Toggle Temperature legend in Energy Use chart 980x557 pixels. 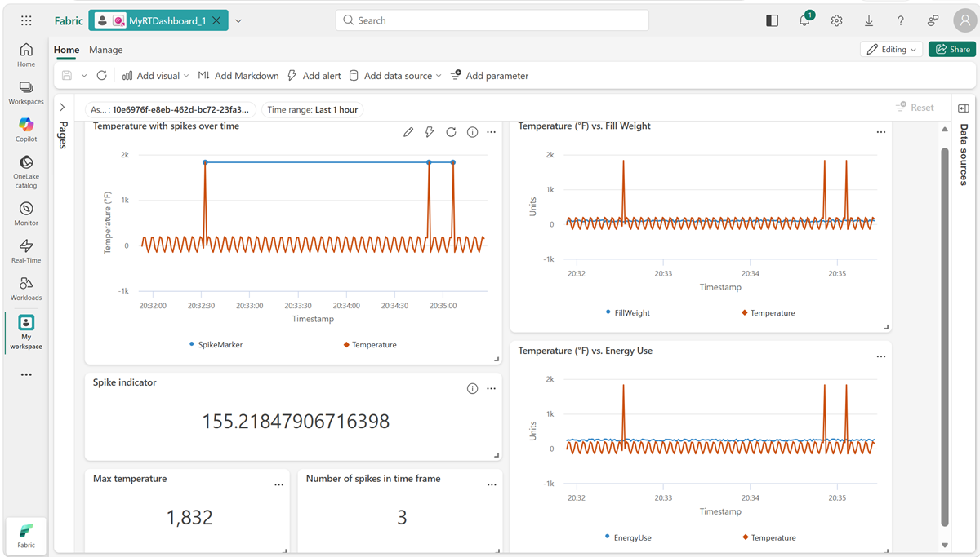point(768,538)
